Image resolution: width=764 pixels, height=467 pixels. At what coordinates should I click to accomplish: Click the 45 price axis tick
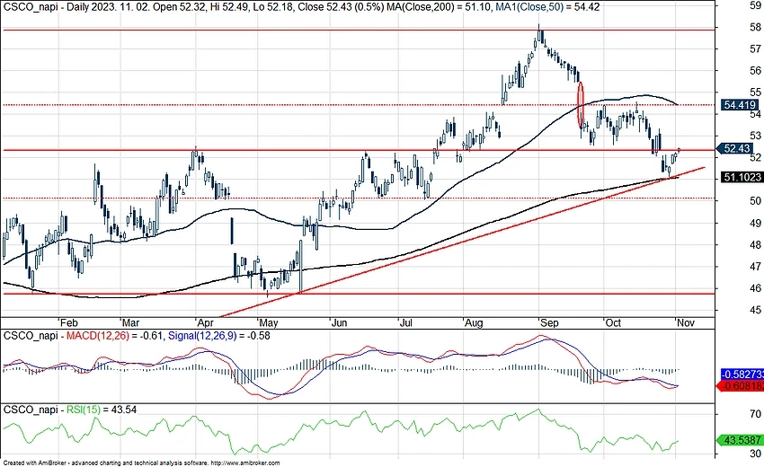pyautogui.click(x=756, y=310)
